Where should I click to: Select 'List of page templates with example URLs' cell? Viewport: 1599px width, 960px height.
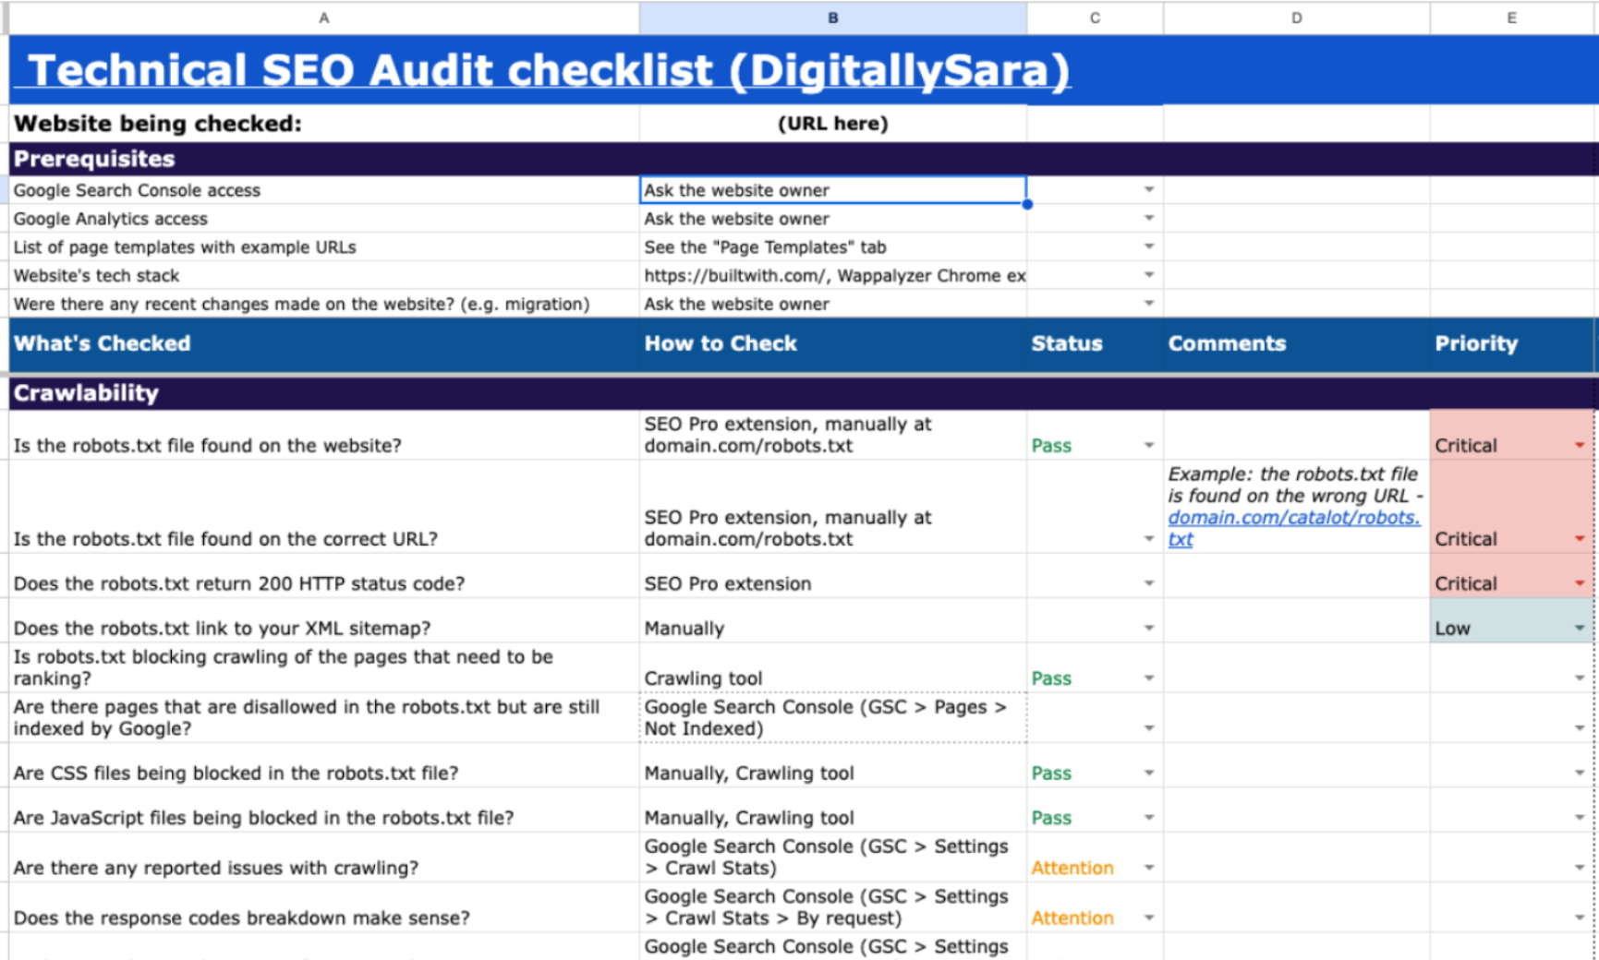[x=324, y=247]
